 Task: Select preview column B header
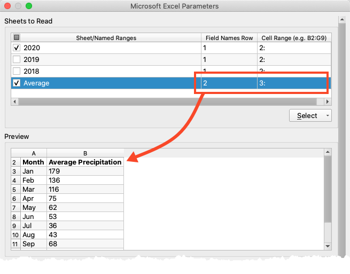[x=85, y=153]
